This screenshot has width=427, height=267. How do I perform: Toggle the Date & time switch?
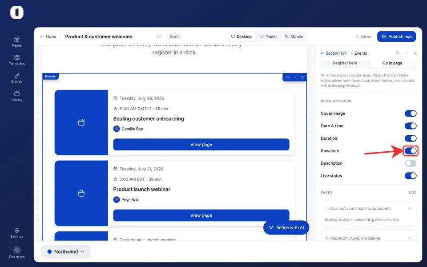tap(411, 126)
